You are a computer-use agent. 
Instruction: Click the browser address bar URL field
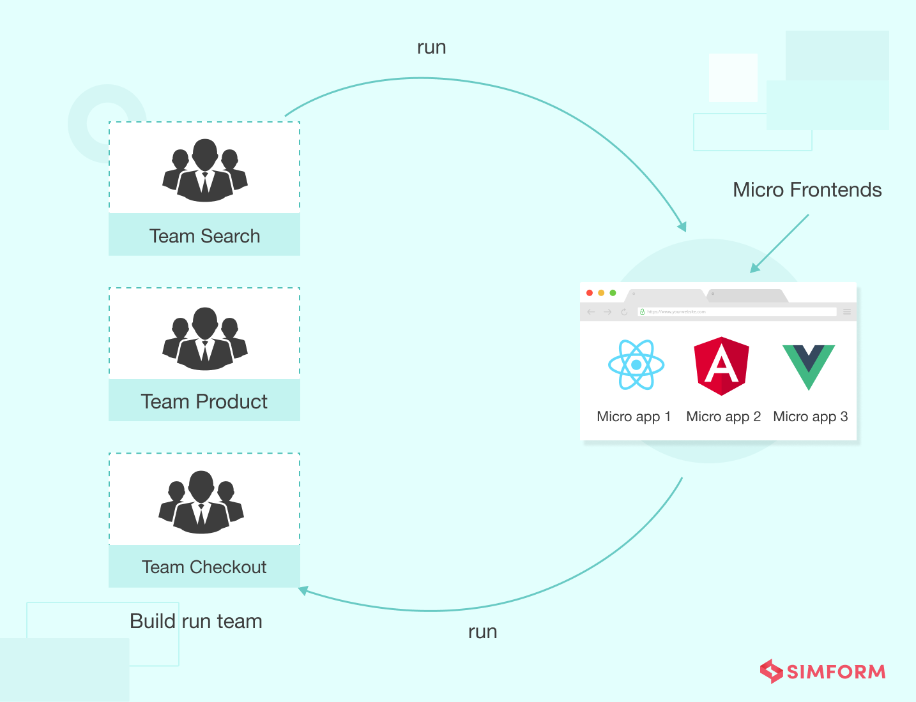click(737, 312)
